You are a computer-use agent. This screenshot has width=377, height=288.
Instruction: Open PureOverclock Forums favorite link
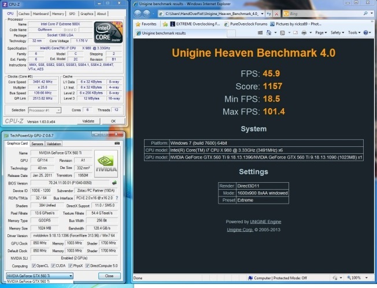[x=246, y=24]
